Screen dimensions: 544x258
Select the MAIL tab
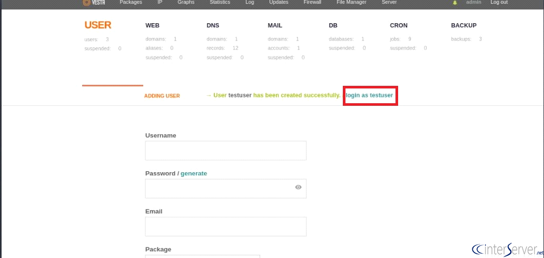click(275, 25)
